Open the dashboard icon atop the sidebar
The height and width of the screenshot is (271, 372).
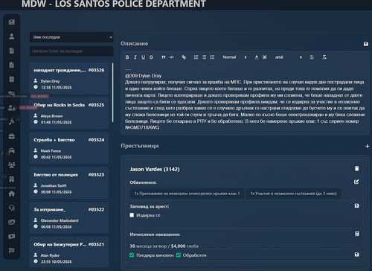pos(11,22)
